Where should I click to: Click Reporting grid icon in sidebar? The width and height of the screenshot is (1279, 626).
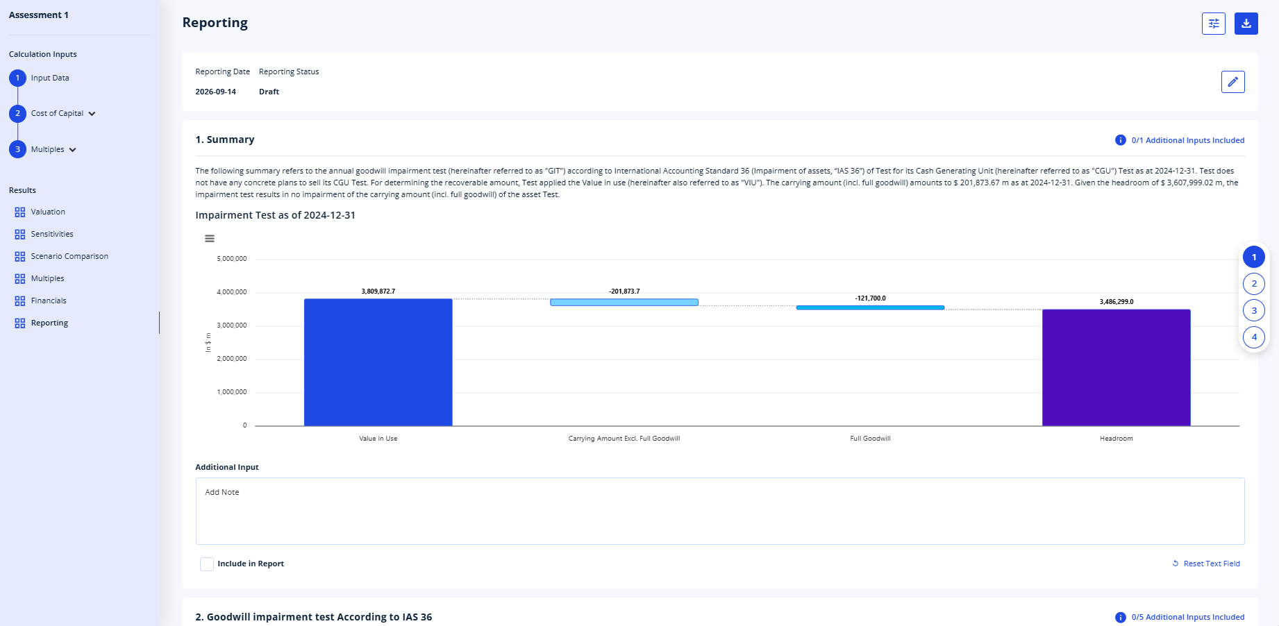coord(20,323)
